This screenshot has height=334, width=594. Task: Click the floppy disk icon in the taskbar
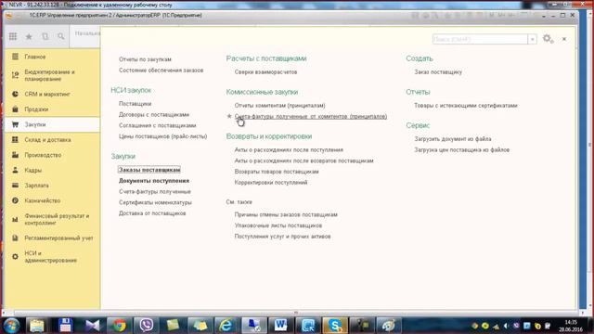click(x=65, y=326)
